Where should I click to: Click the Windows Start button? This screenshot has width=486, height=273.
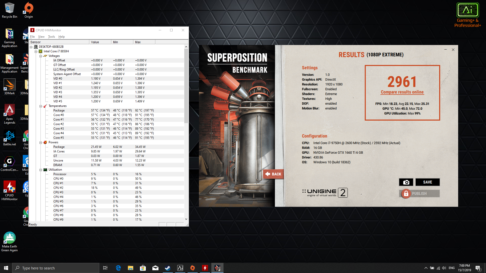click(x=6, y=268)
